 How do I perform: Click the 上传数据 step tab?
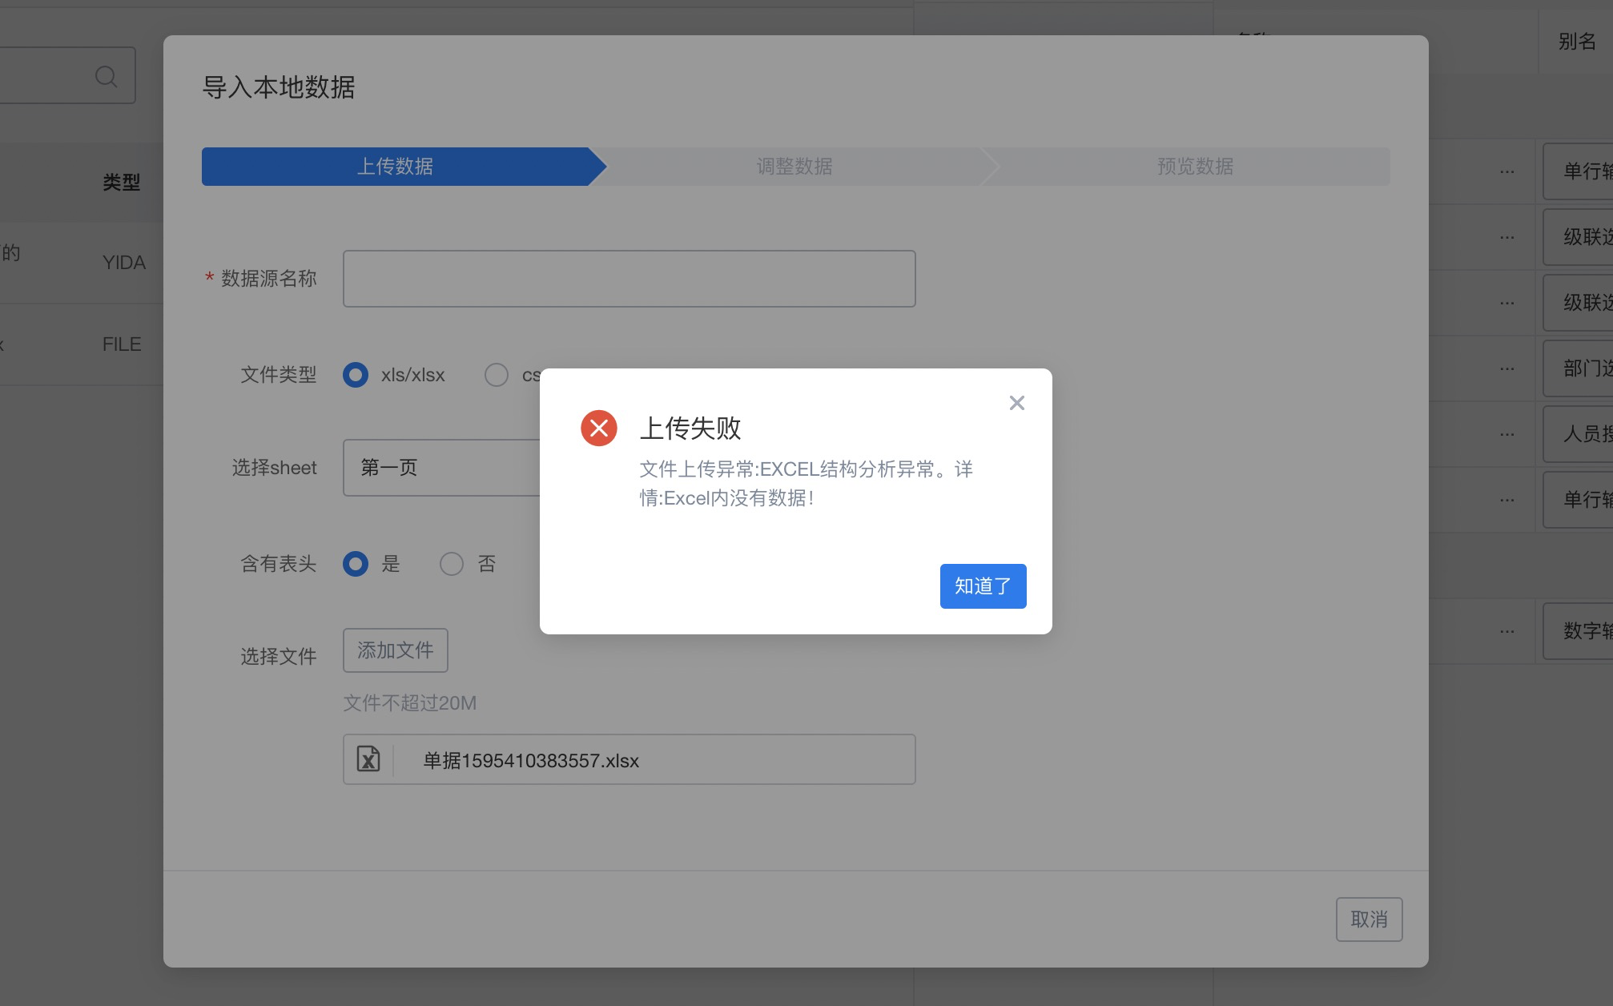395,167
